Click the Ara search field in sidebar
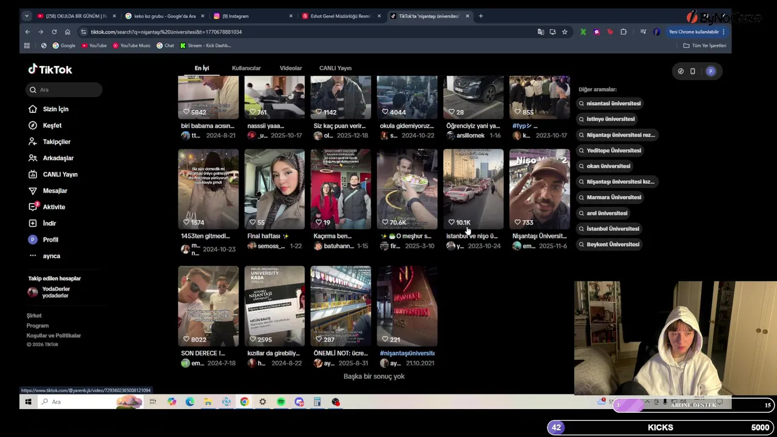 pyautogui.click(x=63, y=90)
